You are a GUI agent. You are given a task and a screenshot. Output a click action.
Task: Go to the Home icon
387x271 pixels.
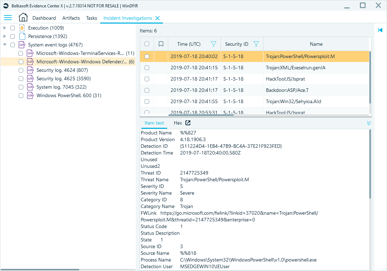click(x=23, y=17)
